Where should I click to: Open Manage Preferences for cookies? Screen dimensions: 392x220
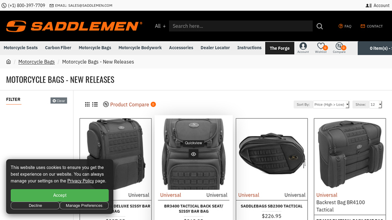[x=84, y=205]
